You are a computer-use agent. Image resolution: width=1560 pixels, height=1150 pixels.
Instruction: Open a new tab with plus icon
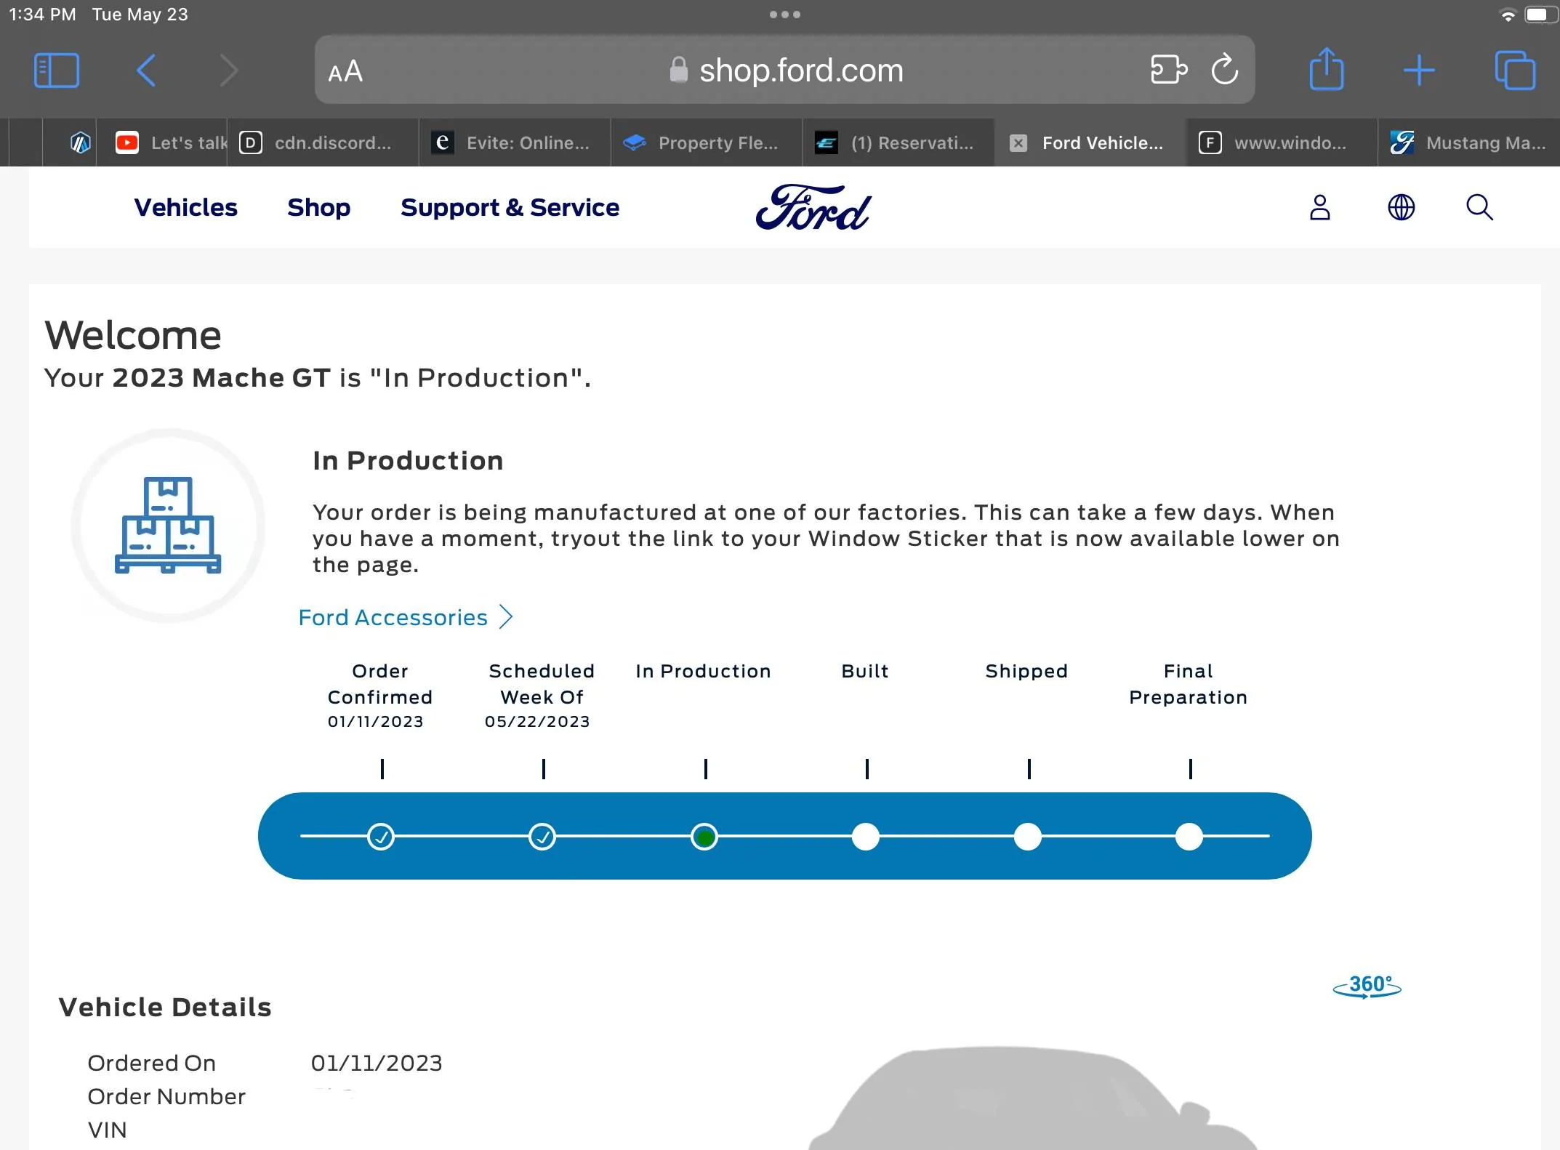click(x=1419, y=71)
